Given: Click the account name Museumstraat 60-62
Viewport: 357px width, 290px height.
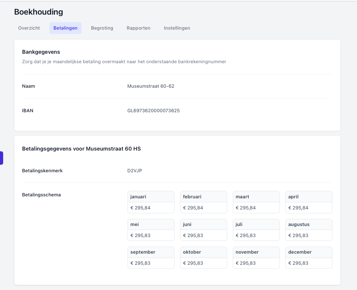Looking at the screenshot, I should tap(151, 86).
